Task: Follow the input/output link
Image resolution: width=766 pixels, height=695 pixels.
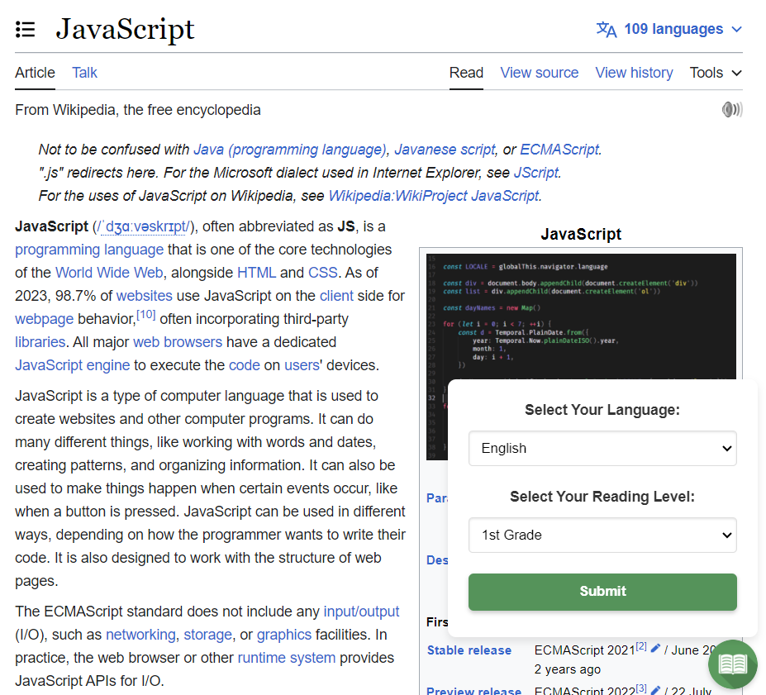Action: pyautogui.click(x=361, y=612)
